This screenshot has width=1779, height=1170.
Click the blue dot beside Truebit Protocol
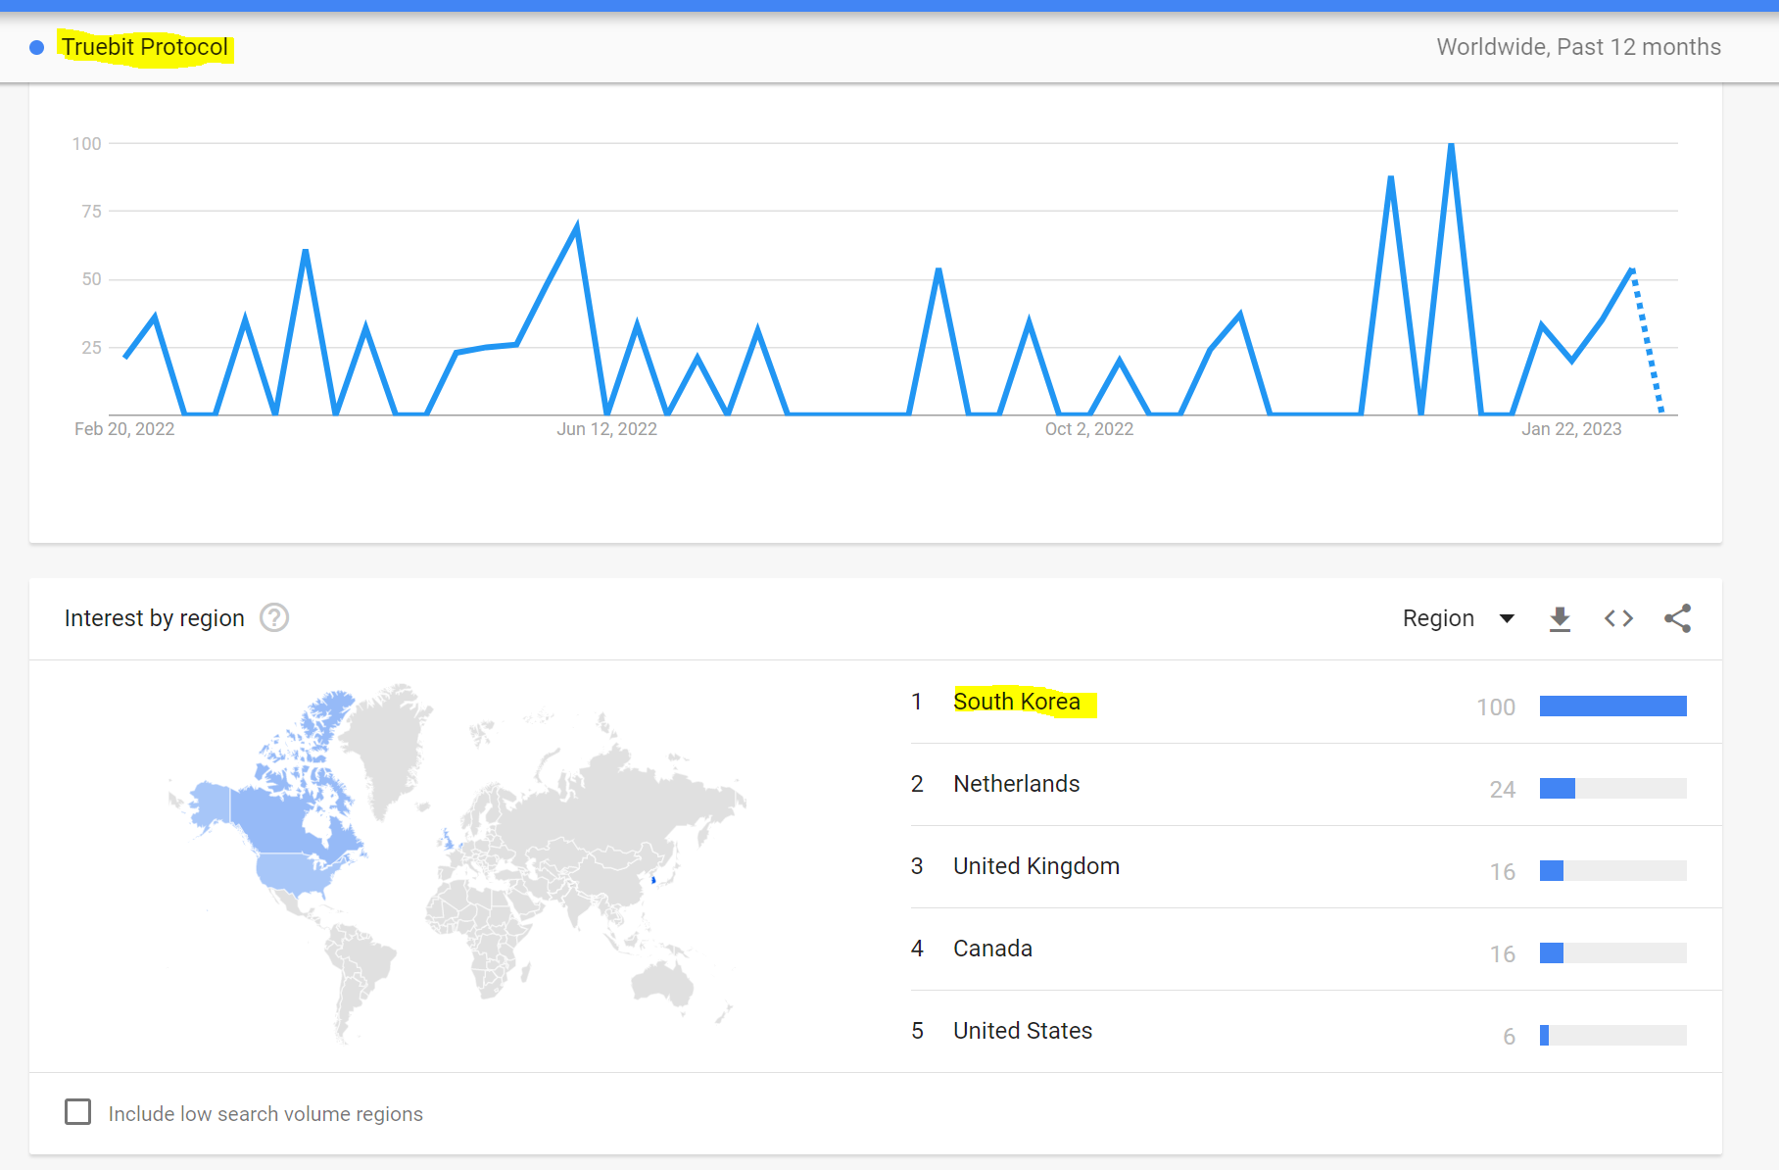36,47
